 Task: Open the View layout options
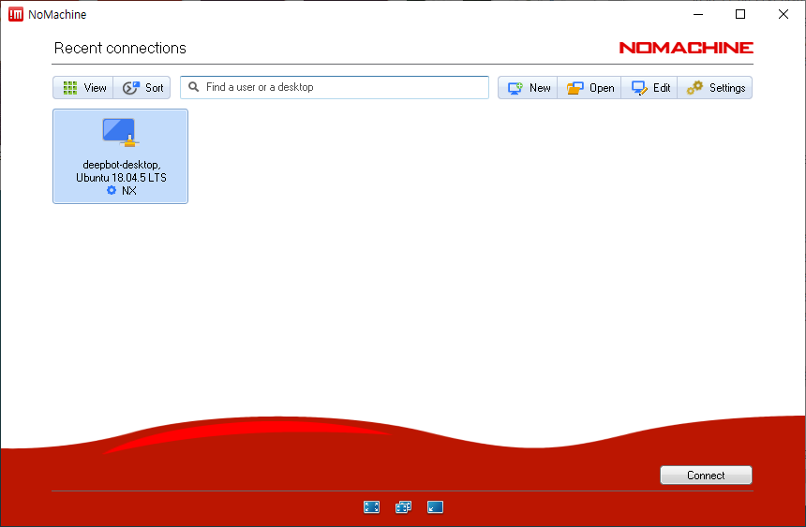point(83,88)
